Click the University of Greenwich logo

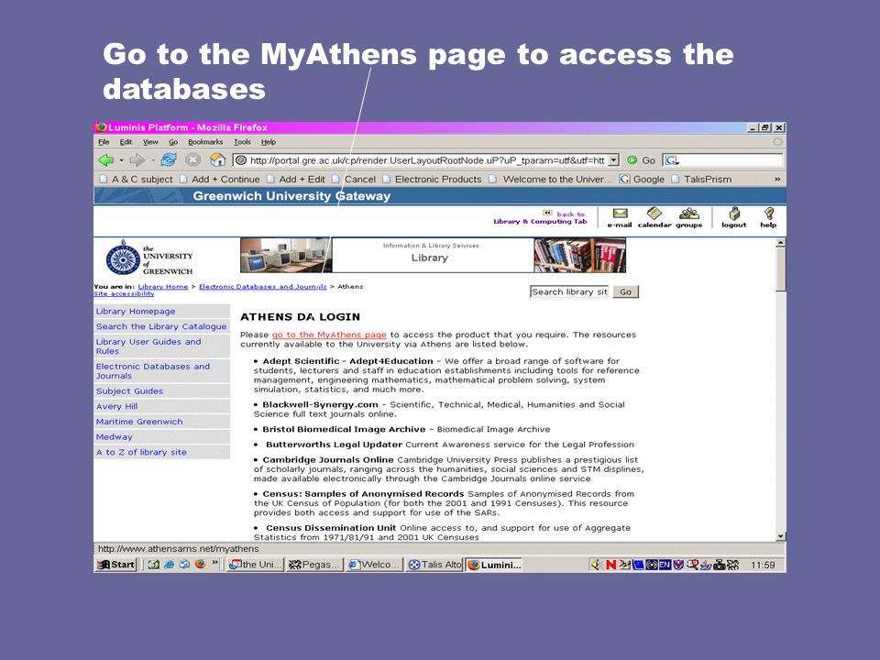(x=149, y=258)
